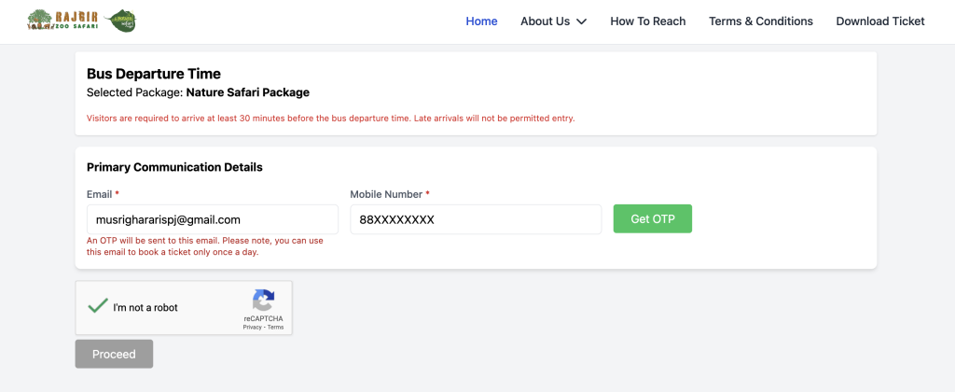Click the reCAPTCHA swirl logo
The width and height of the screenshot is (955, 392).
coord(263,301)
